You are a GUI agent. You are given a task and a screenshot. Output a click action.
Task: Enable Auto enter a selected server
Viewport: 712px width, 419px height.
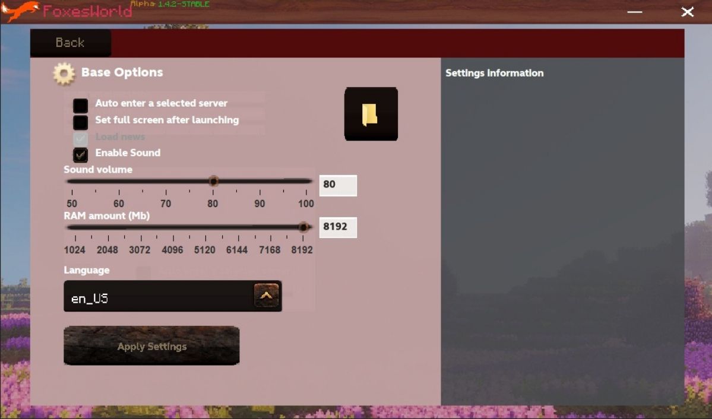[x=80, y=106]
